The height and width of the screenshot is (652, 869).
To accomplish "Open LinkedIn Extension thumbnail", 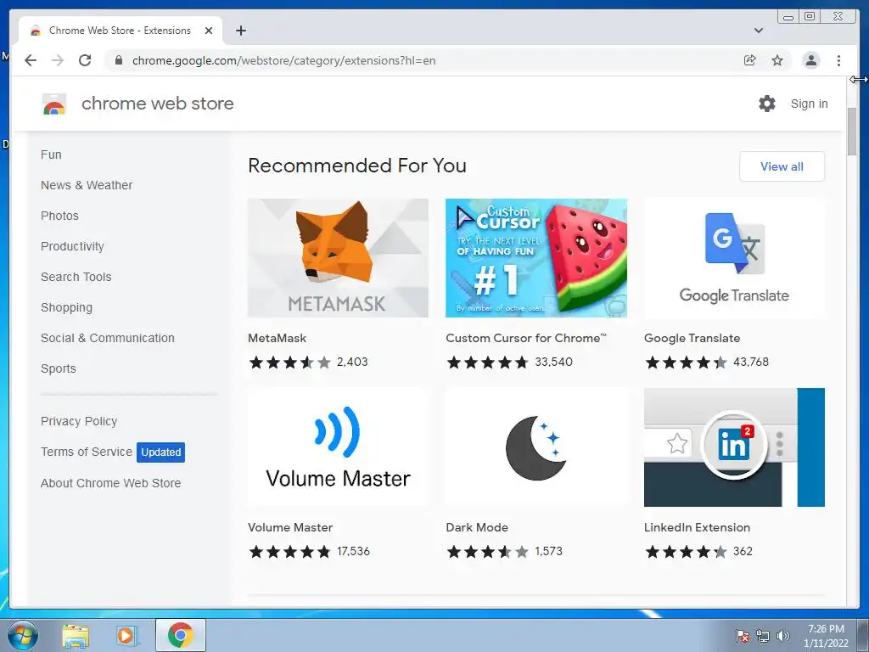I will (734, 447).
